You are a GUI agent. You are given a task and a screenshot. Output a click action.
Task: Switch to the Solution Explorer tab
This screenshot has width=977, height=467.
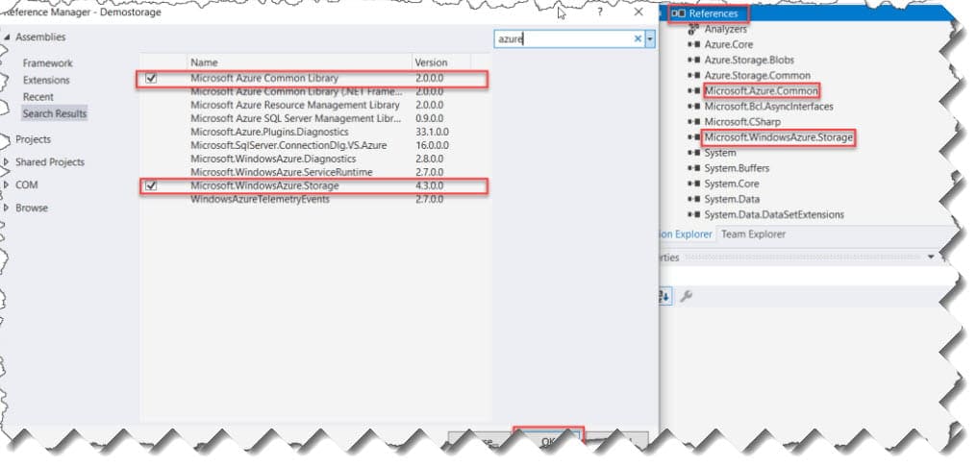coord(686,234)
